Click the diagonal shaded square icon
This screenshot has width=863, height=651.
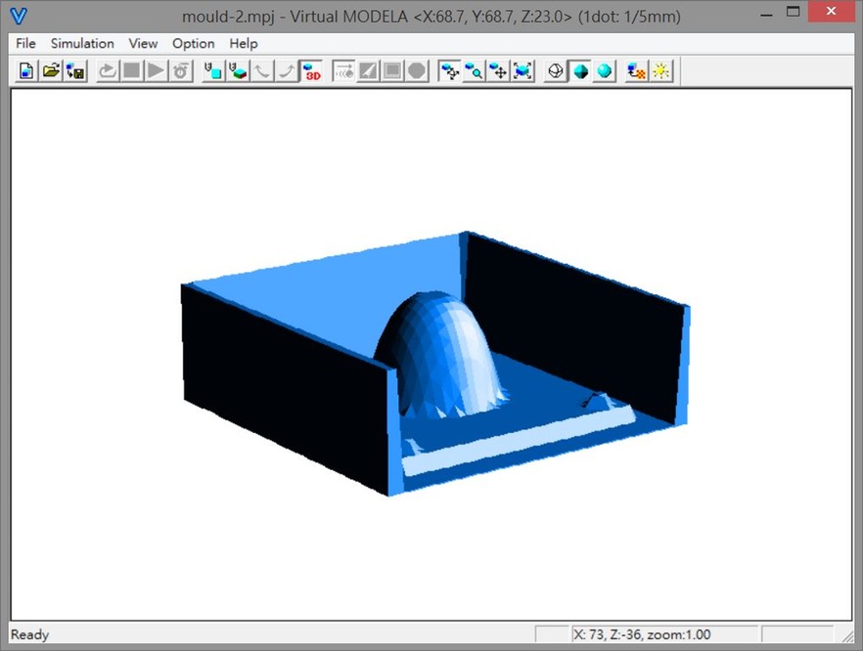(x=368, y=71)
